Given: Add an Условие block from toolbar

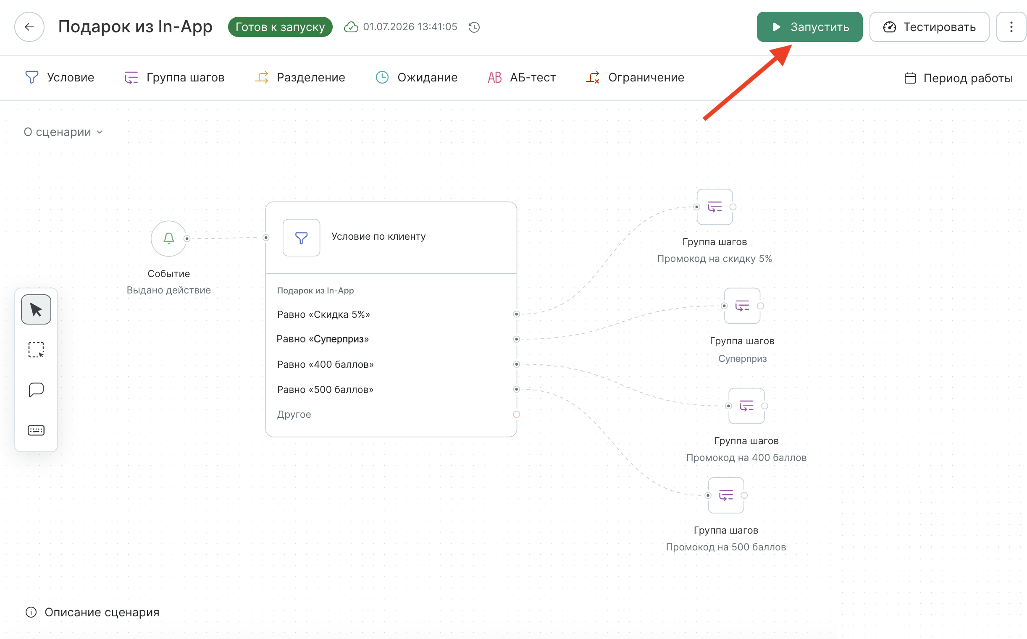Looking at the screenshot, I should [60, 77].
